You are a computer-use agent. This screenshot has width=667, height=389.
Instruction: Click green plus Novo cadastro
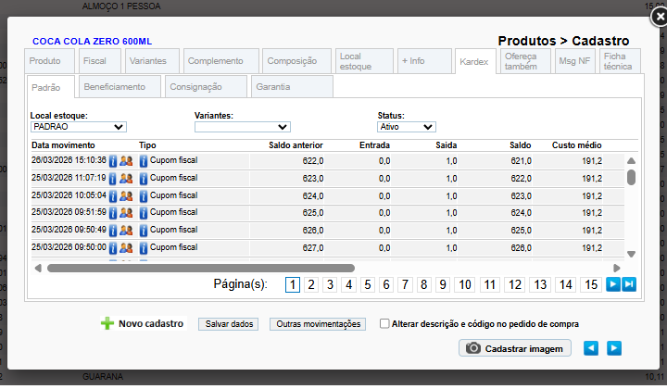pos(143,323)
